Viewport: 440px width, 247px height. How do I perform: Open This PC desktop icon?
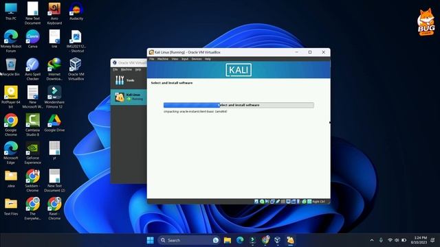(11, 12)
